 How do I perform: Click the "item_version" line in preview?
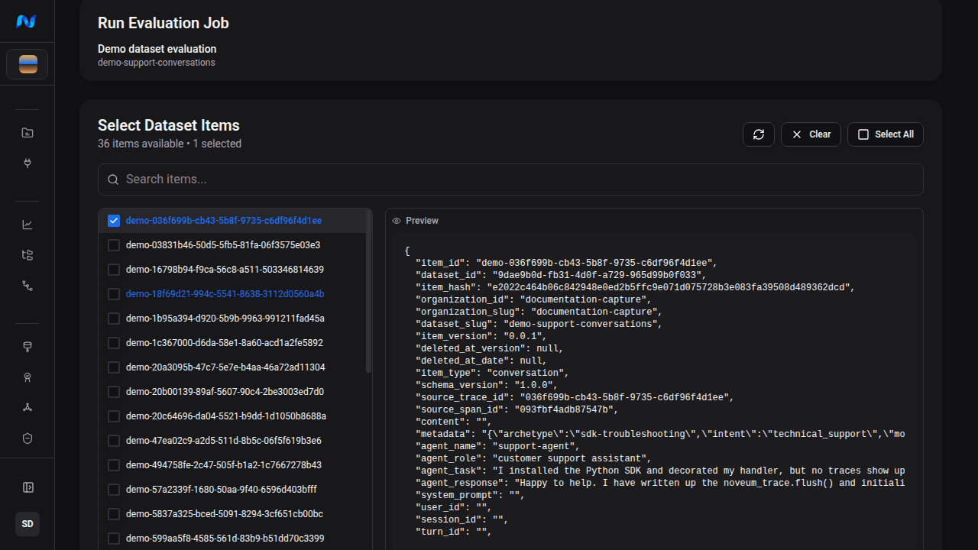coord(481,336)
